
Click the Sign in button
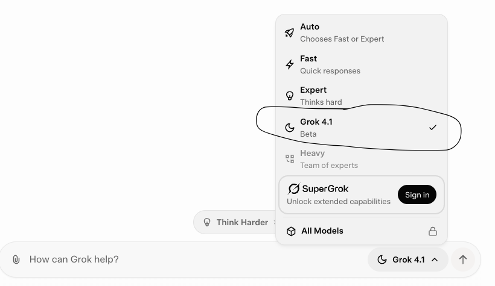[x=417, y=194]
